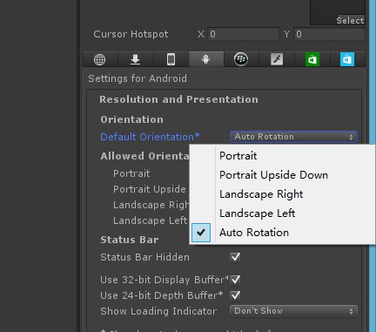The image size is (376, 332).
Task: Click the Select texture button
Action: coord(350,20)
